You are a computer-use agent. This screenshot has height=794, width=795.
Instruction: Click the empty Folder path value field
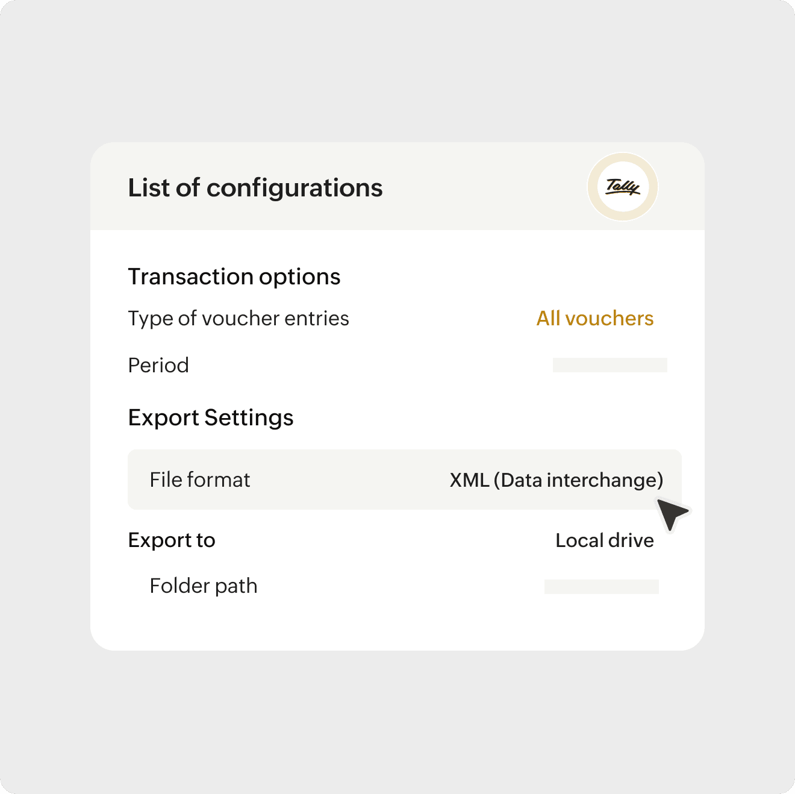pyautogui.click(x=601, y=587)
